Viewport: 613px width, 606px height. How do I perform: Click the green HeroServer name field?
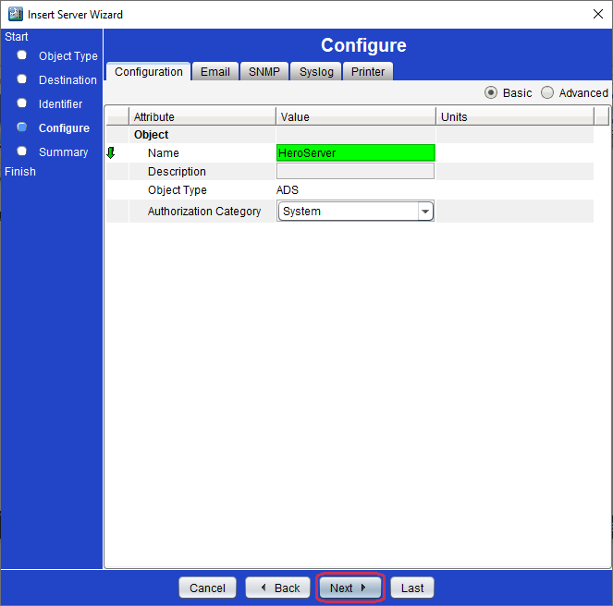tap(355, 152)
